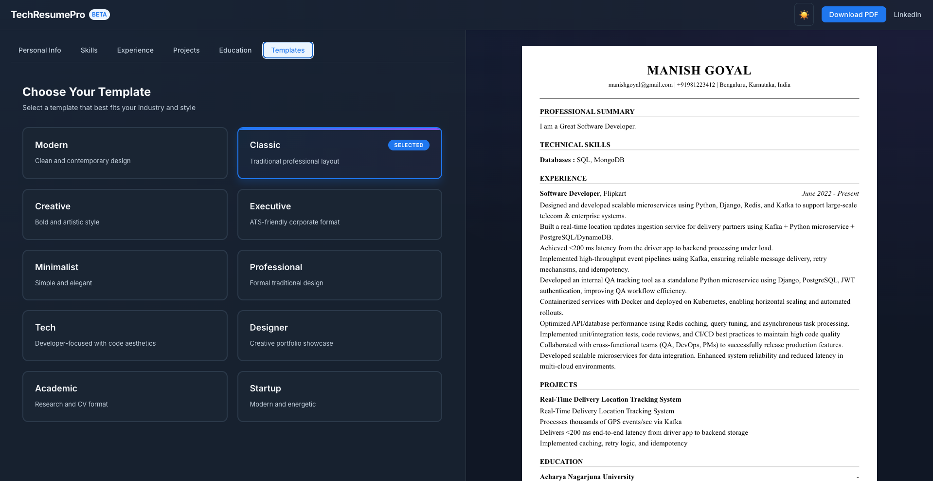This screenshot has height=481, width=933.
Task: Click 'Achieved <200 ms latency' experience line
Action: pos(656,248)
